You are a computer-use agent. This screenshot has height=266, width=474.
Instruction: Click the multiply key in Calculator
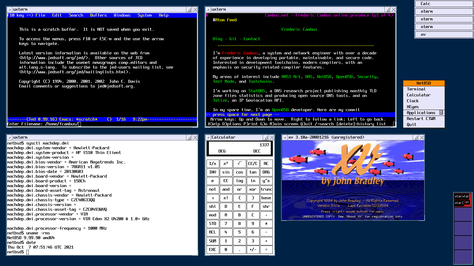[x=266, y=224]
